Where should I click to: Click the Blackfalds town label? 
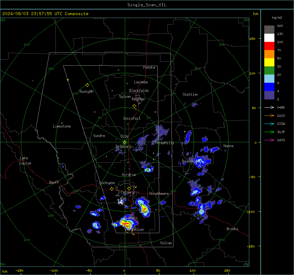[139, 91]
